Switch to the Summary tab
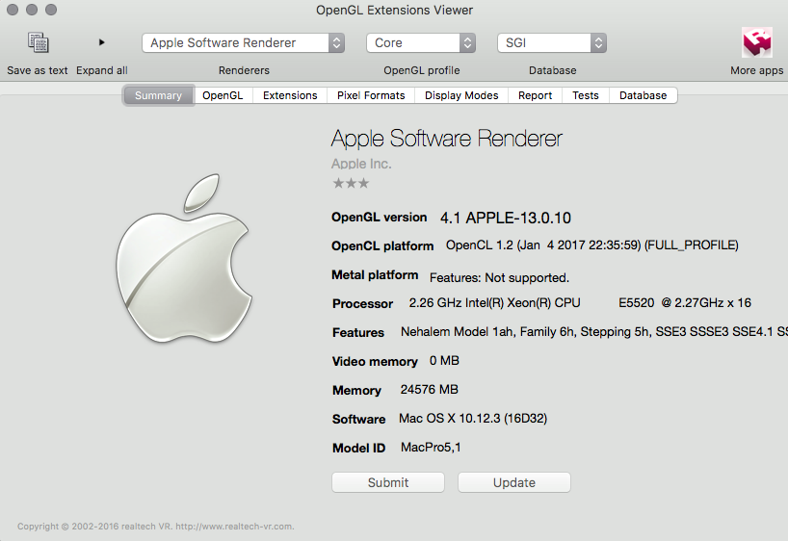 158,95
